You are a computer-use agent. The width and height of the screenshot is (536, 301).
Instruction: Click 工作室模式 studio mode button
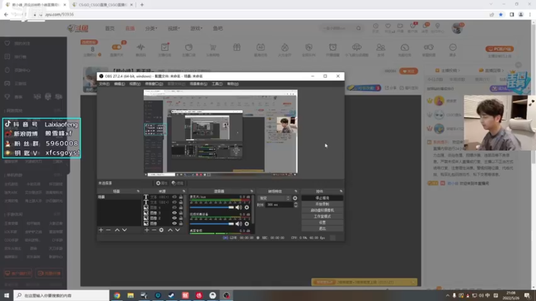(322, 216)
